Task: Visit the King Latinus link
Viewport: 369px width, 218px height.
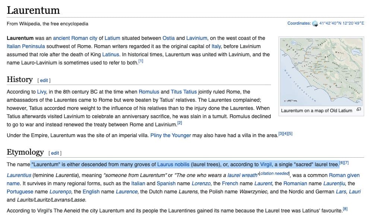Action: coord(111,54)
